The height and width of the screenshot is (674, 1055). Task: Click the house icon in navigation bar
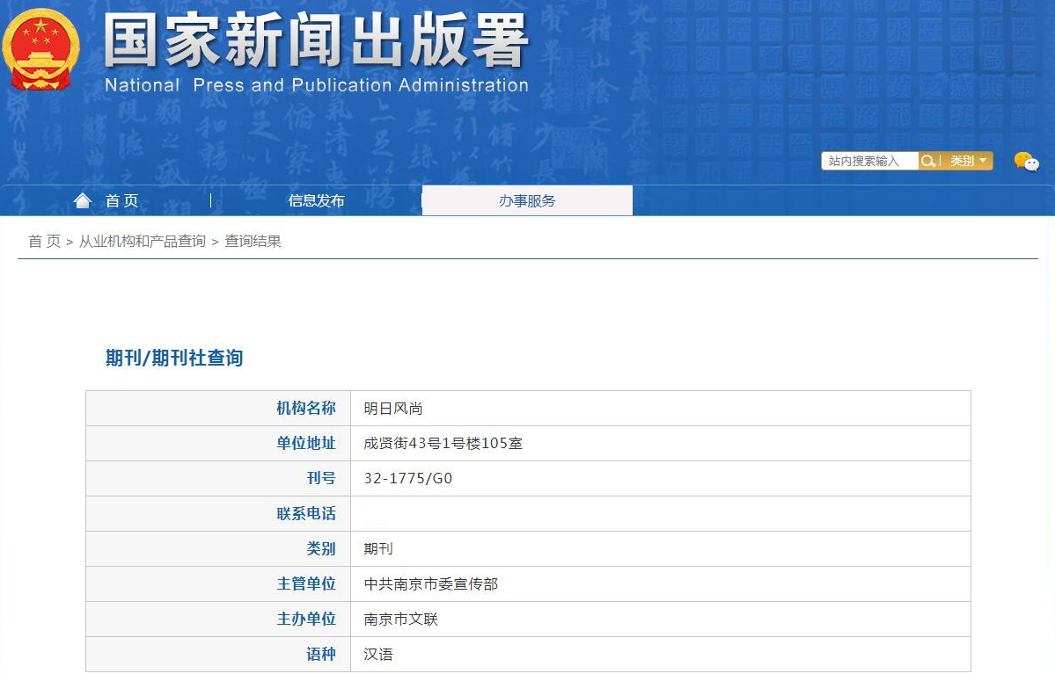(x=83, y=200)
